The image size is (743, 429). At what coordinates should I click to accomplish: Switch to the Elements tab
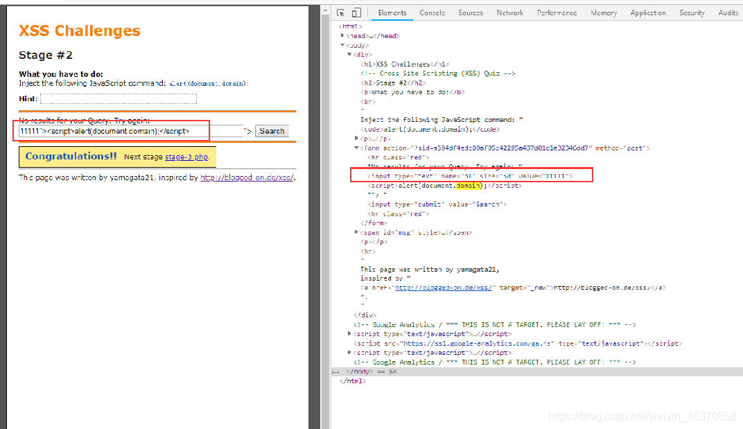pyautogui.click(x=392, y=12)
